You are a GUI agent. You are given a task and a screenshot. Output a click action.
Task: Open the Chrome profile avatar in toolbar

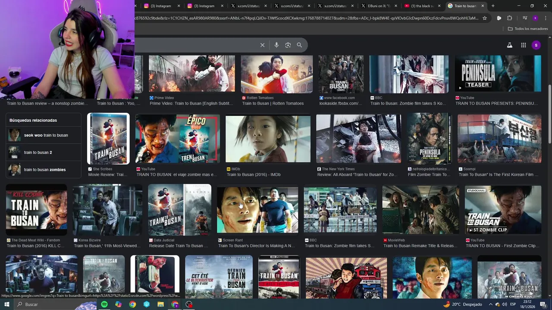click(x=535, y=18)
